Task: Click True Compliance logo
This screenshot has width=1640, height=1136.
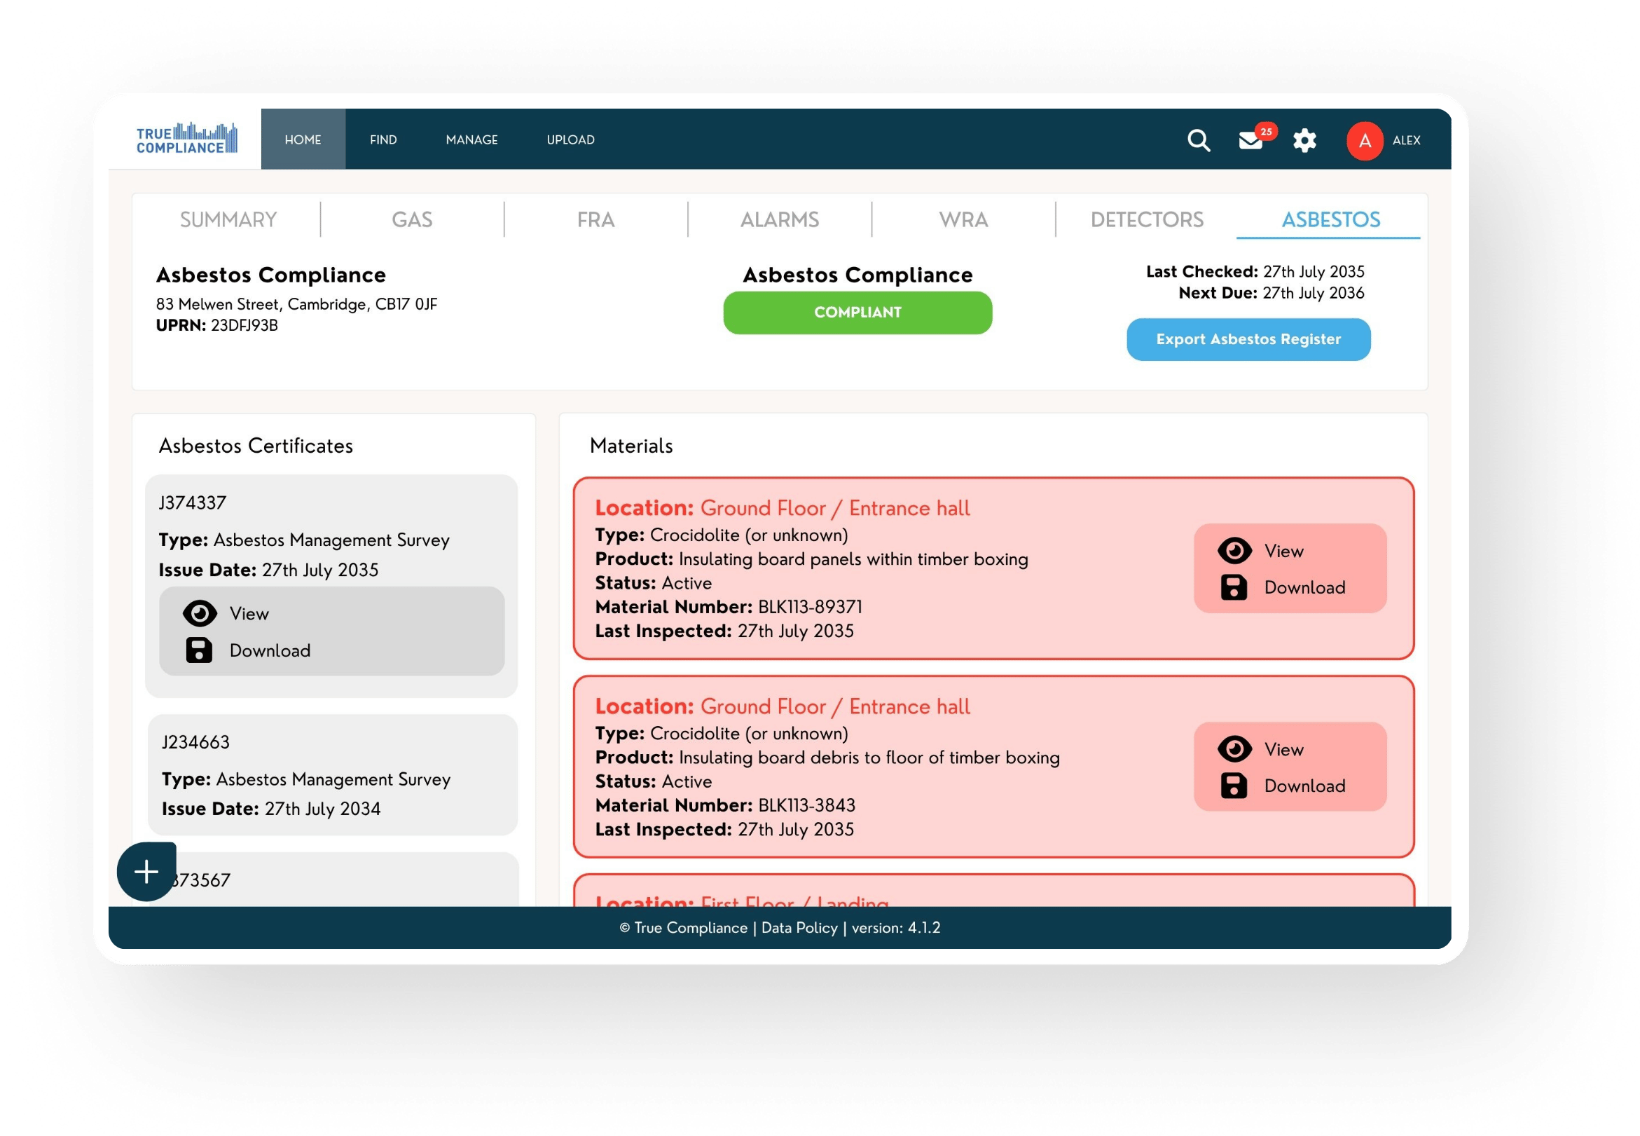Action: point(186,139)
